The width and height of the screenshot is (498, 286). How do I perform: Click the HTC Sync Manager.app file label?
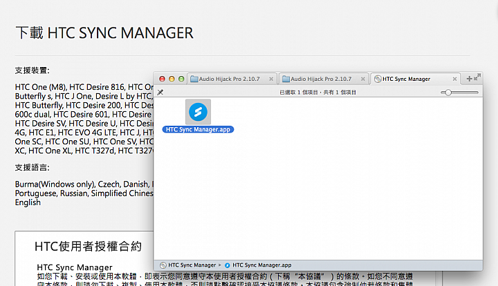coord(198,129)
